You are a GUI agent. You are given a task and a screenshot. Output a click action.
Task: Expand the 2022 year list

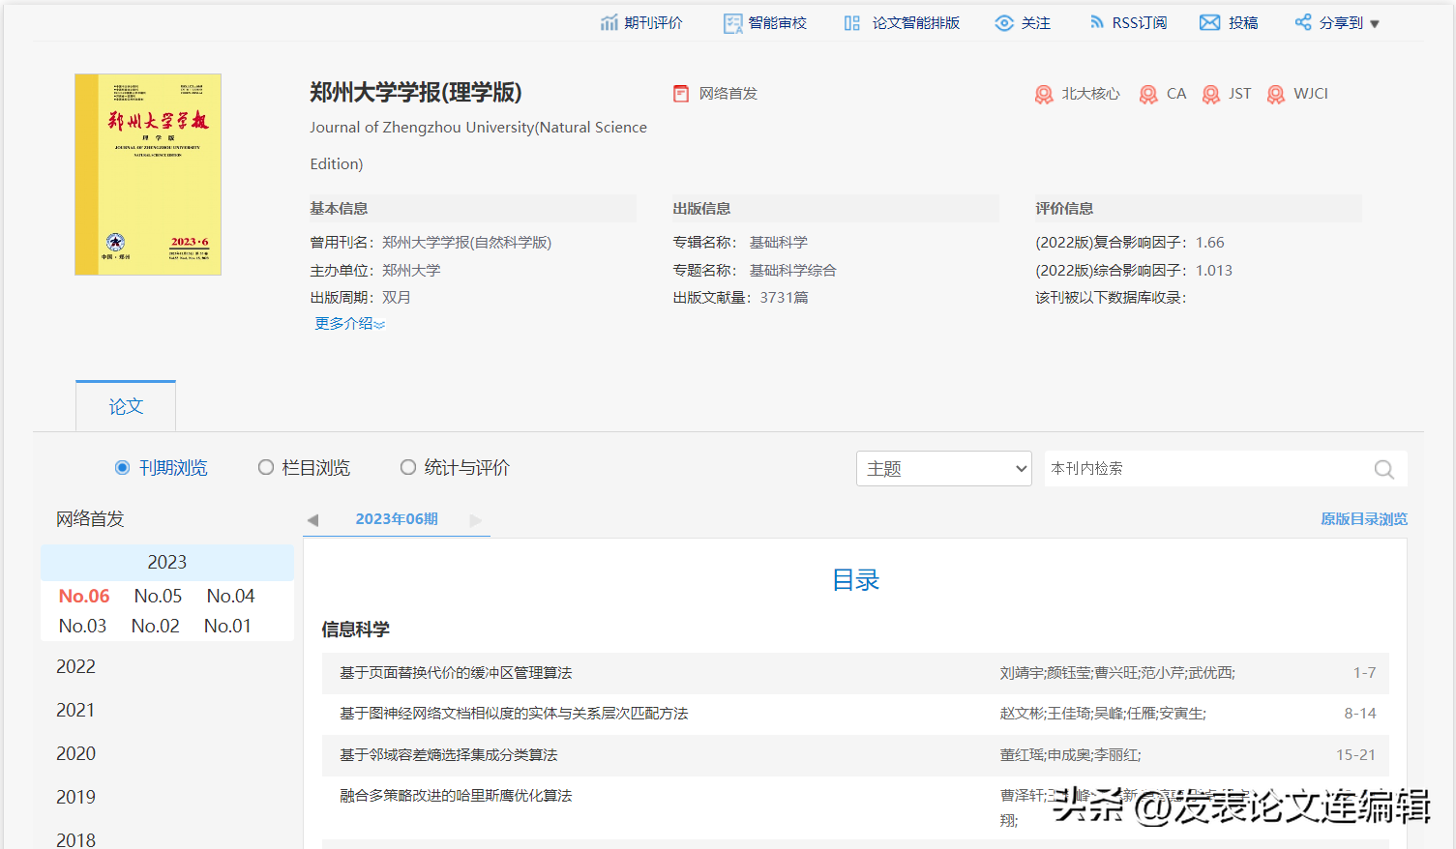(75, 667)
